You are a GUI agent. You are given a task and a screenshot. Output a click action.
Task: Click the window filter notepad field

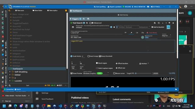tap(92, 27)
